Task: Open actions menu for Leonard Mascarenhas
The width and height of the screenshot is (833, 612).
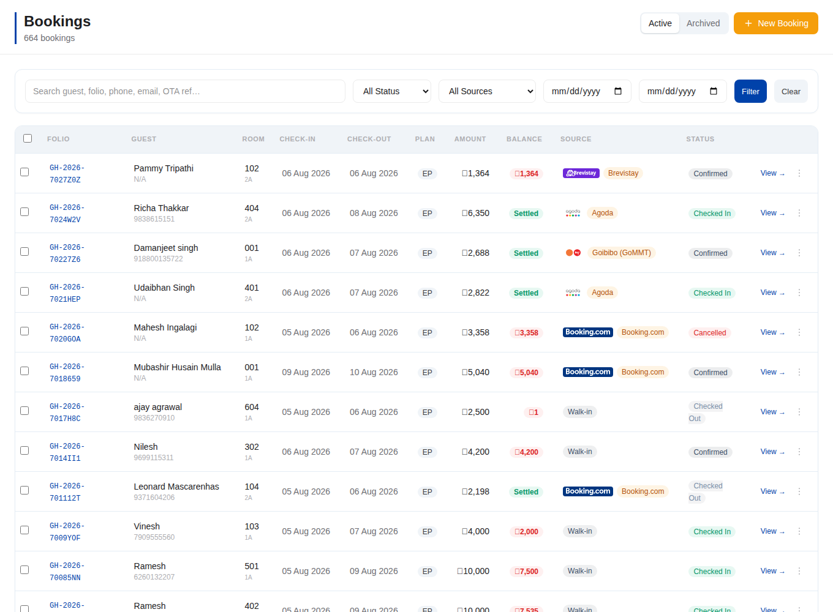Action: [799, 491]
